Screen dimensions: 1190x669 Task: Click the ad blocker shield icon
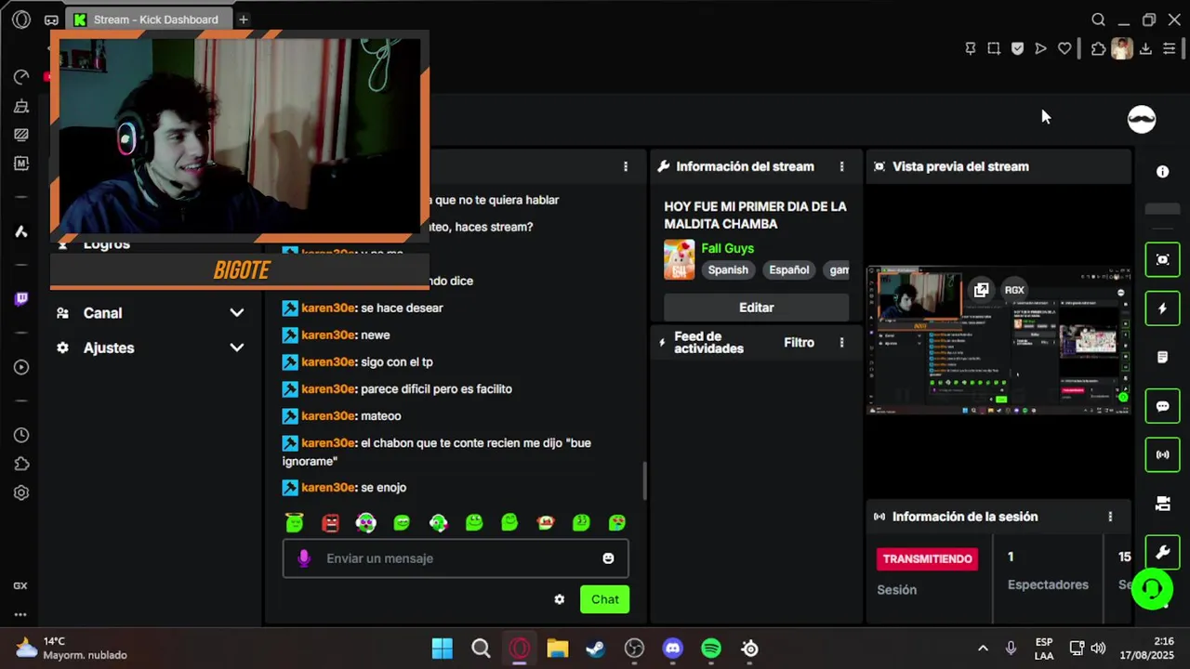click(1017, 48)
